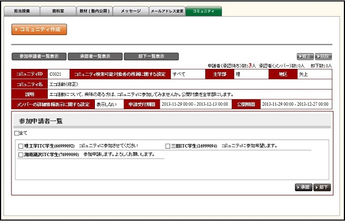
Task: Click the community ID value C0021
Action: pyautogui.click(x=55, y=74)
